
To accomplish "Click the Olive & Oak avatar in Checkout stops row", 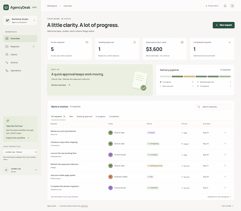I will (111, 144).
